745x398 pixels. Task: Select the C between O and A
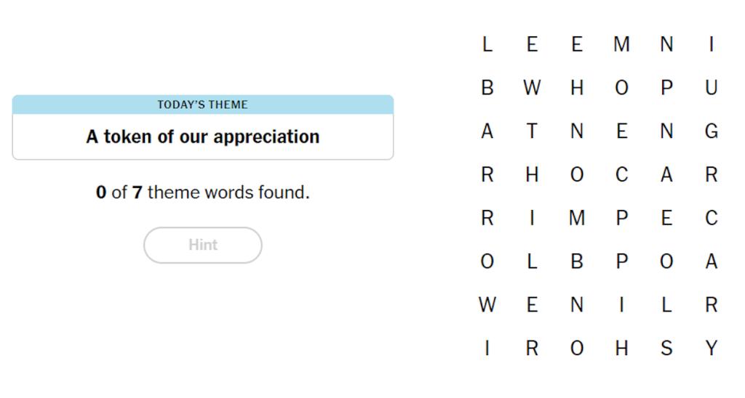[621, 174]
